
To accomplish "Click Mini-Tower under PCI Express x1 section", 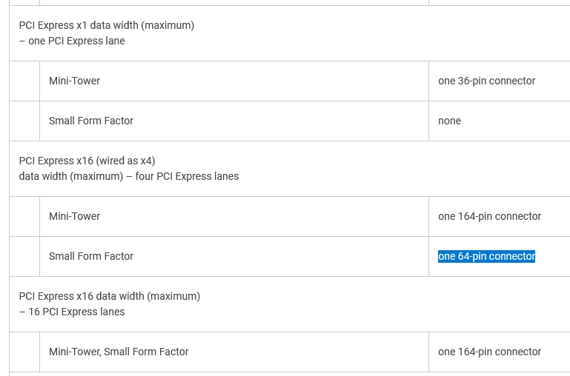I will click(75, 81).
